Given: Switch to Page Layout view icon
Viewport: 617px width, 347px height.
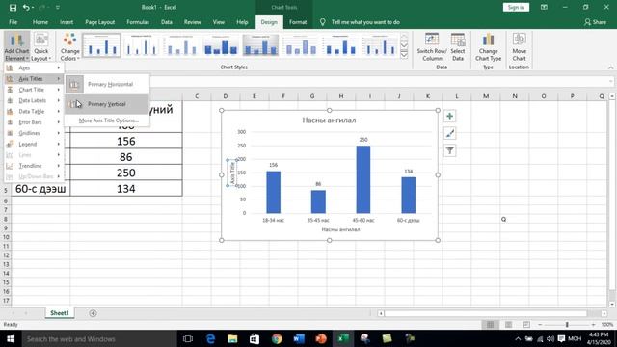Looking at the screenshot, I should pyautogui.click(x=508, y=324).
